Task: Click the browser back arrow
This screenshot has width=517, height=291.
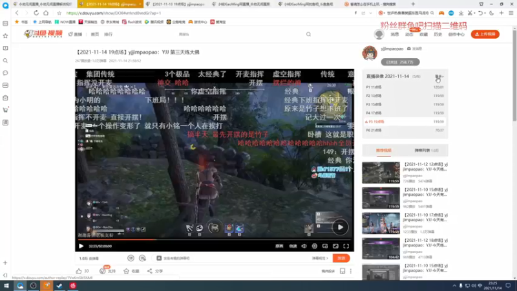Action: click(x=17, y=13)
